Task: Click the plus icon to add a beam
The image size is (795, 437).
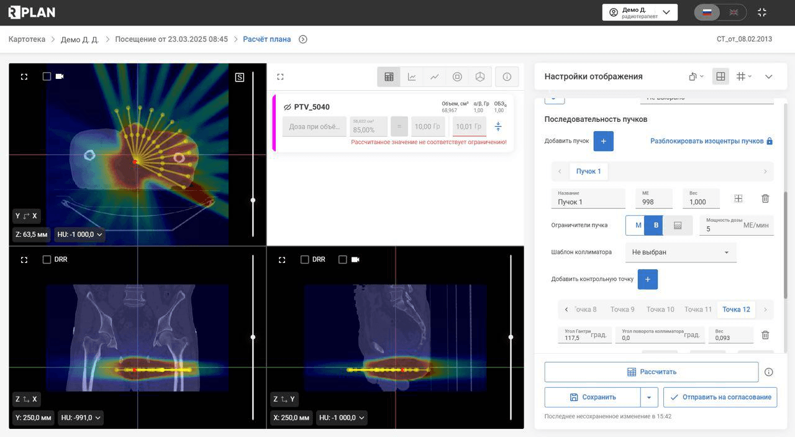Action: pyautogui.click(x=604, y=141)
